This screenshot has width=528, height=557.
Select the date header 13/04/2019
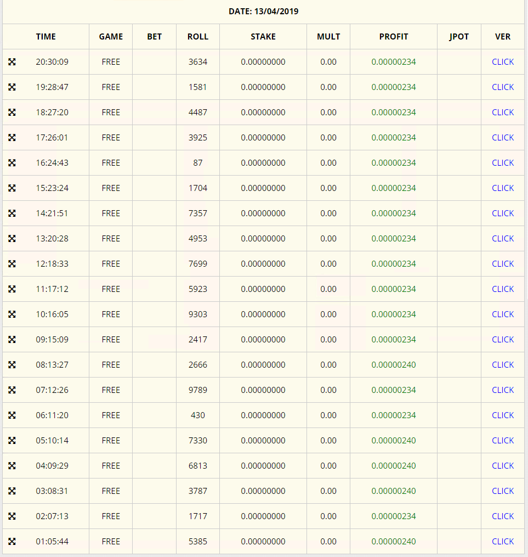point(263,12)
